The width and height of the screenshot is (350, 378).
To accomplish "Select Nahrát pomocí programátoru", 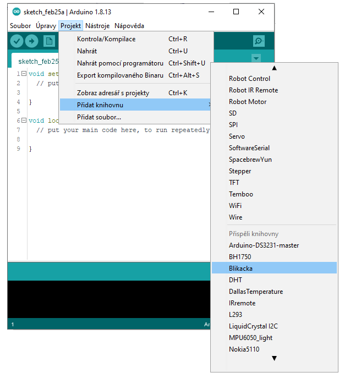I will point(136,63).
